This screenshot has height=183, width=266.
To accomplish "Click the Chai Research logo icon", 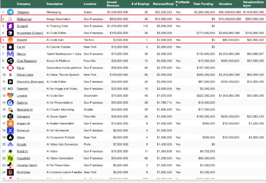I will pyautogui.click(x=10, y=61).
